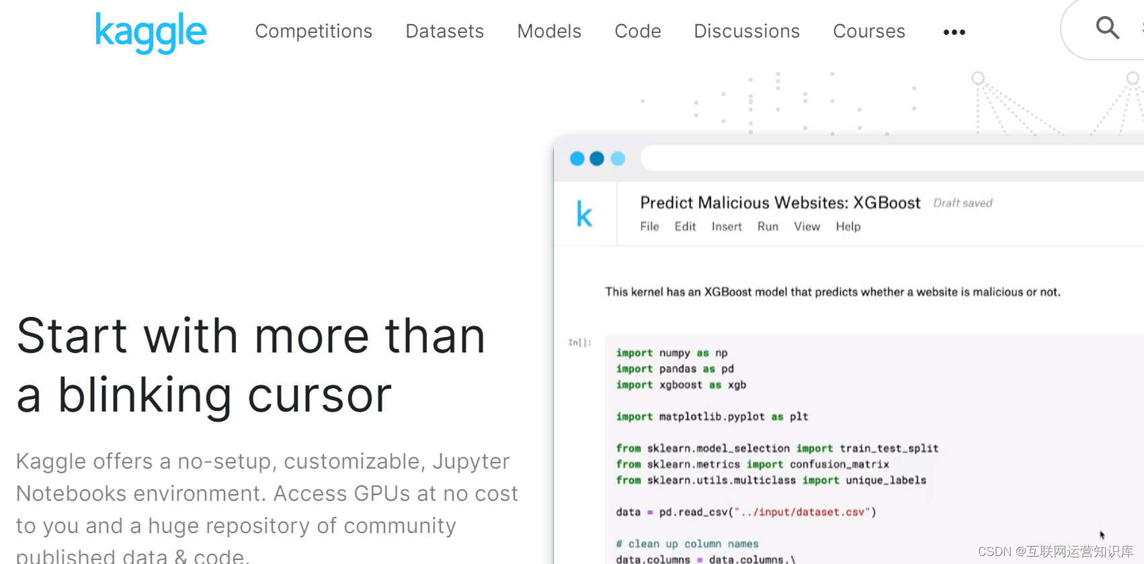Screen dimensions: 1144x564
Task: Click the 'import xgboost as xgb' line
Action: pyautogui.click(x=681, y=385)
